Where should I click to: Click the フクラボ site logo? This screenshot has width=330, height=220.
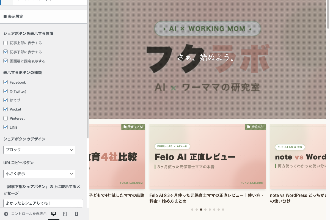[x=208, y=59]
